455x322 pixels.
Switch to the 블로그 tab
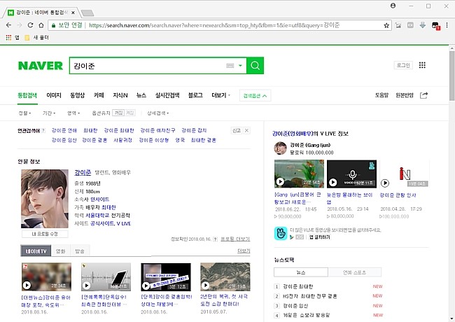click(195, 95)
